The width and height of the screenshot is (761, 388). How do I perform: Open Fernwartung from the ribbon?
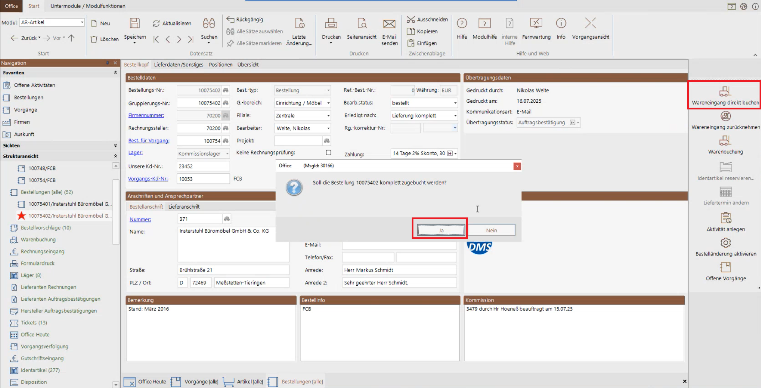point(536,23)
